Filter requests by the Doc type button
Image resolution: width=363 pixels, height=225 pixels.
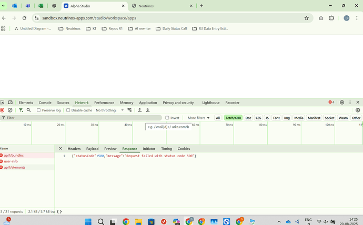pyautogui.click(x=248, y=118)
